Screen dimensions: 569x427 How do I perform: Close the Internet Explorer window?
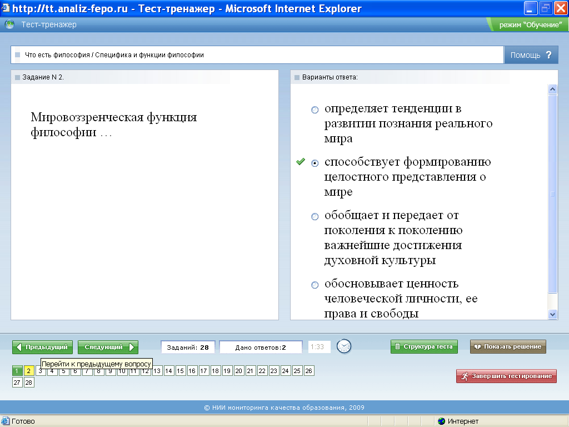pyautogui.click(x=560, y=8)
